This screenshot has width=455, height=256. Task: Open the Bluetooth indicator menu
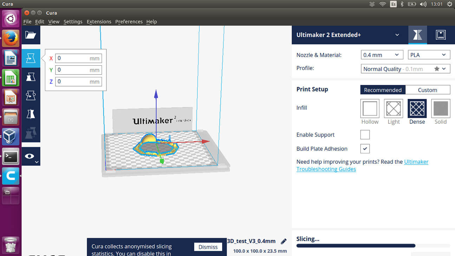[402, 4]
